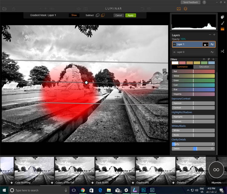Image resolution: width=227 pixels, height=194 pixels.
Task: Select the orange Gradient Mask tool
Action: [222, 29]
